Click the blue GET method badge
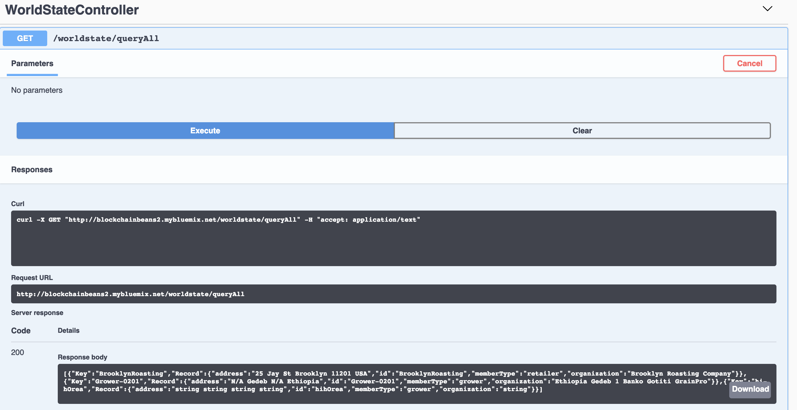 (x=25, y=38)
